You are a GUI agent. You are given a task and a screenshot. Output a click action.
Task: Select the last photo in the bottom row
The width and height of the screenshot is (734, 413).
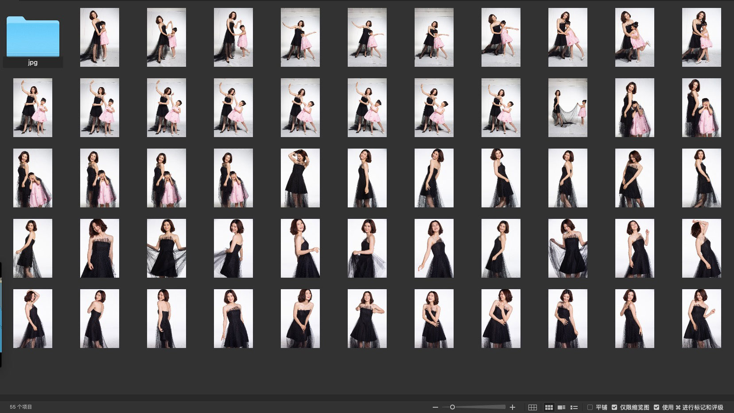pyautogui.click(x=701, y=318)
